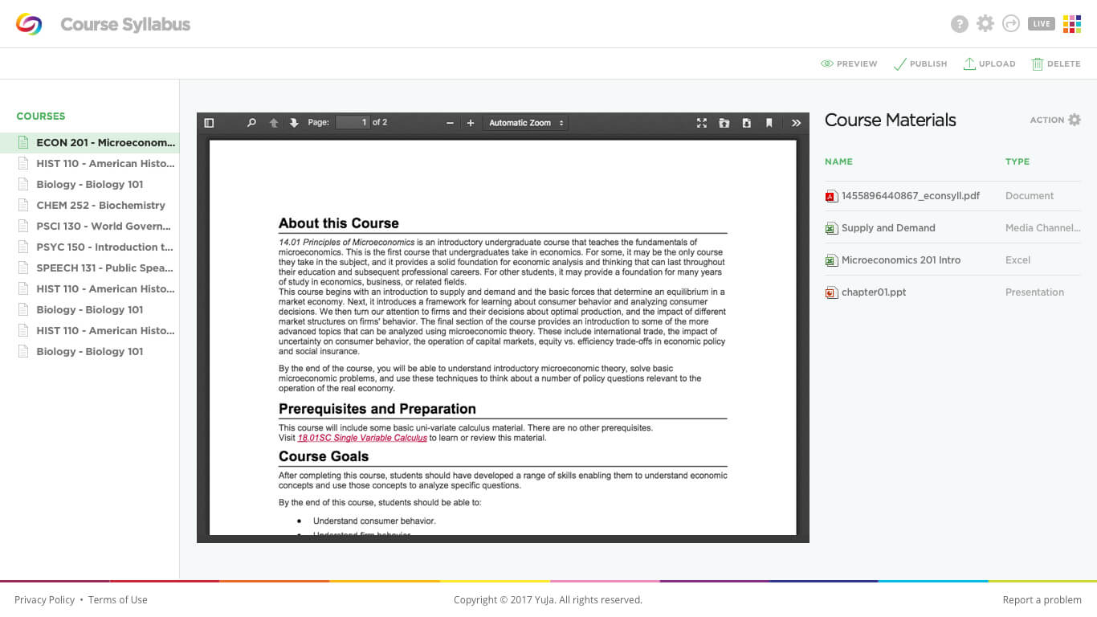The height and width of the screenshot is (617, 1097).
Task: Open Supply and Demand material
Action: (888, 228)
